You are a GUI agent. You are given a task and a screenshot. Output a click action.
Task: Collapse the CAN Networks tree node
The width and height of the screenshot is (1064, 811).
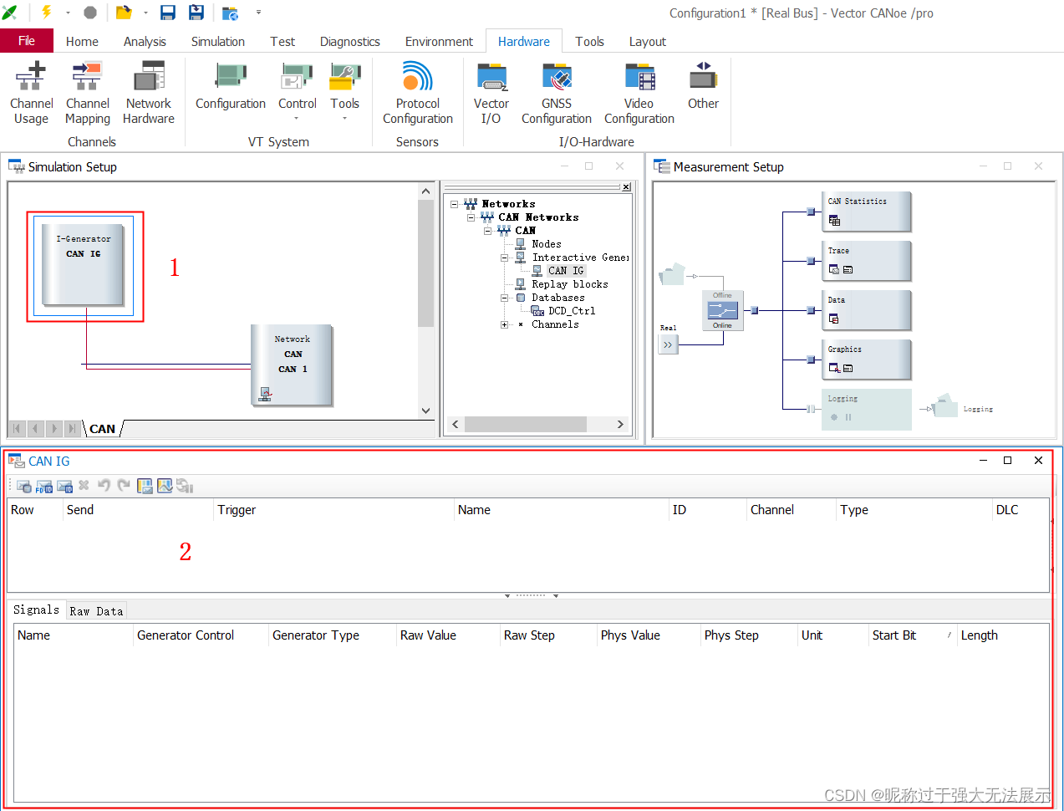[x=471, y=217]
